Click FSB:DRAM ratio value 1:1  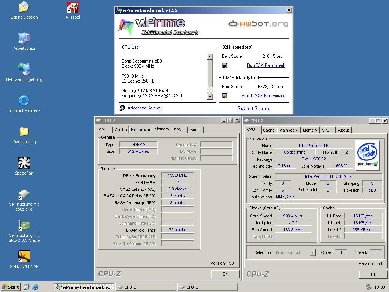click(x=177, y=182)
